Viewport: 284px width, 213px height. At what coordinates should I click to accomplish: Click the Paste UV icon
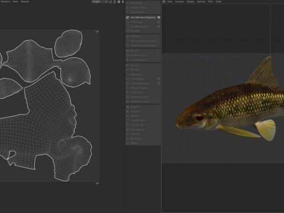point(127,111)
